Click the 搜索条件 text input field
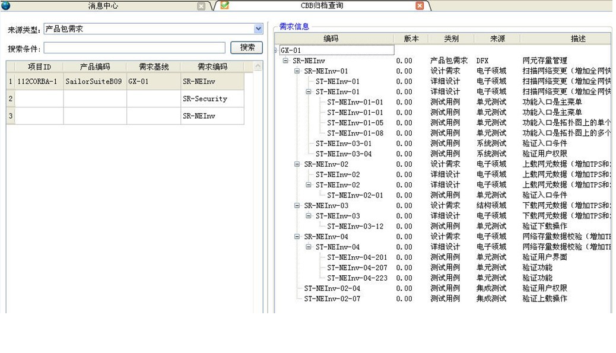This screenshot has height=353, width=616. pos(134,48)
